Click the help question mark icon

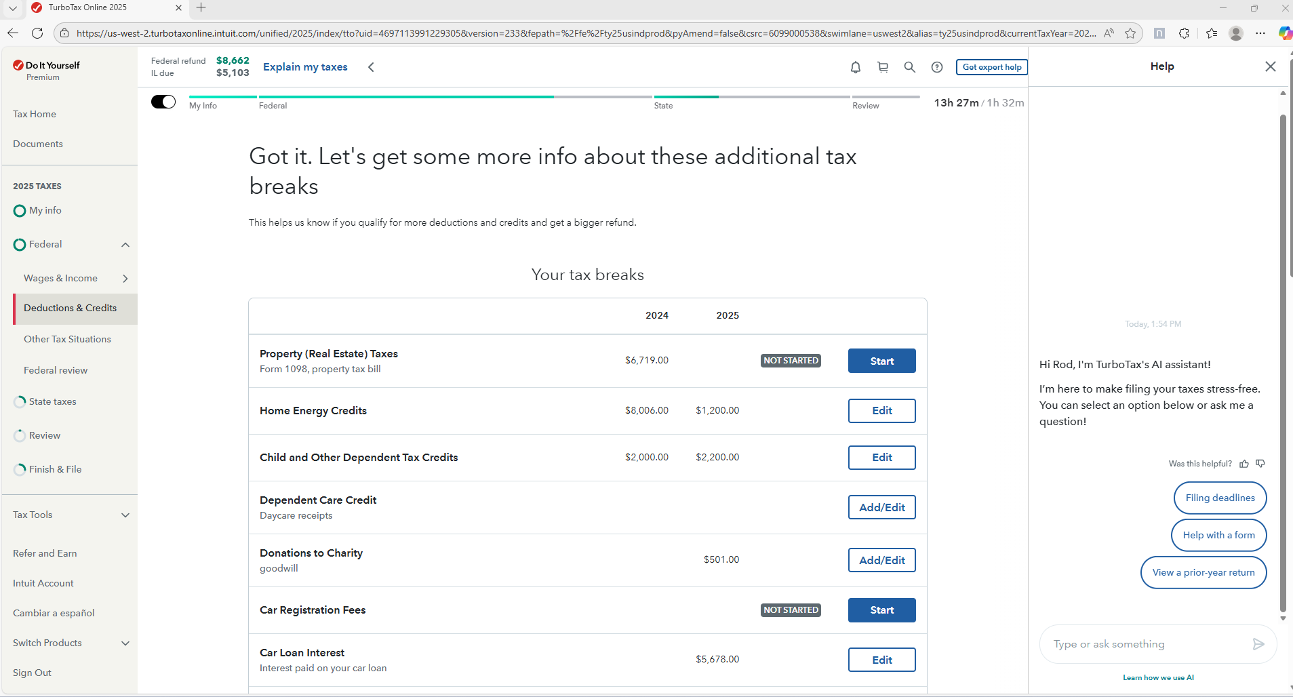(x=937, y=67)
